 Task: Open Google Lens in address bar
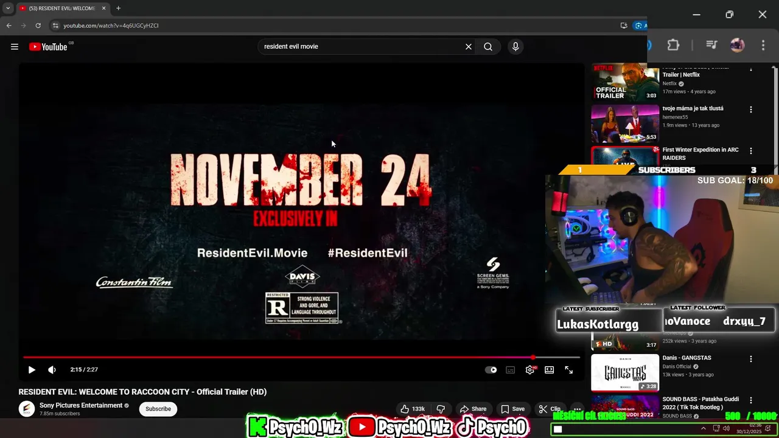pyautogui.click(x=639, y=26)
